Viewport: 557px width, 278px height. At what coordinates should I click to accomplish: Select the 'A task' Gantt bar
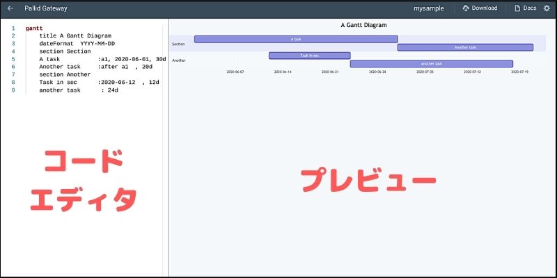point(296,39)
